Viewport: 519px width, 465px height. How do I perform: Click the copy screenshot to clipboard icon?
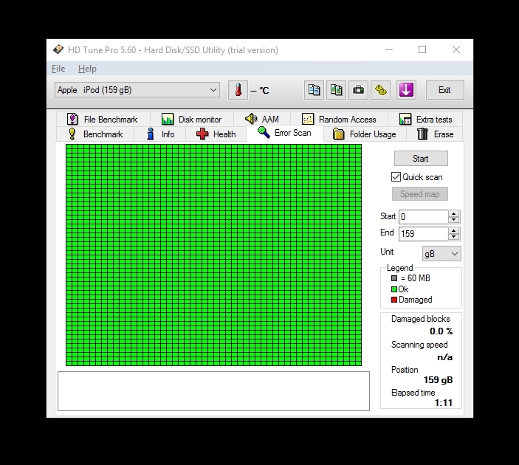(337, 90)
